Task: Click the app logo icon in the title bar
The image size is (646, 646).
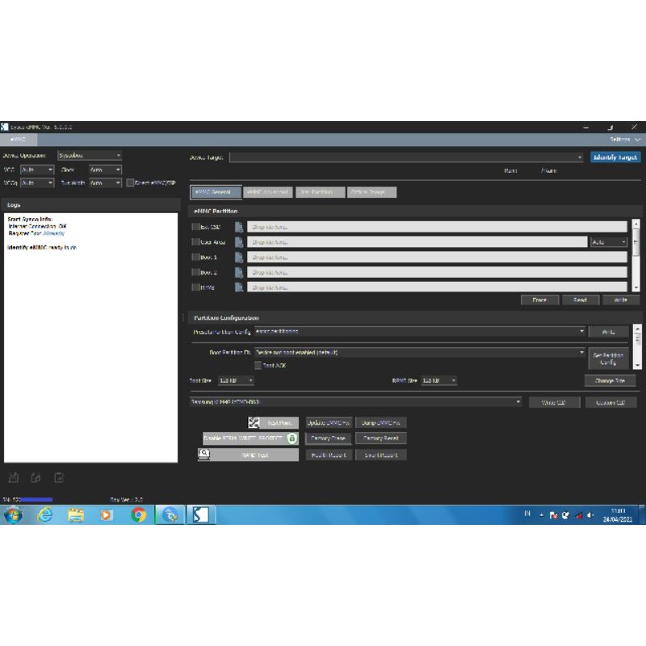Action: point(5,127)
